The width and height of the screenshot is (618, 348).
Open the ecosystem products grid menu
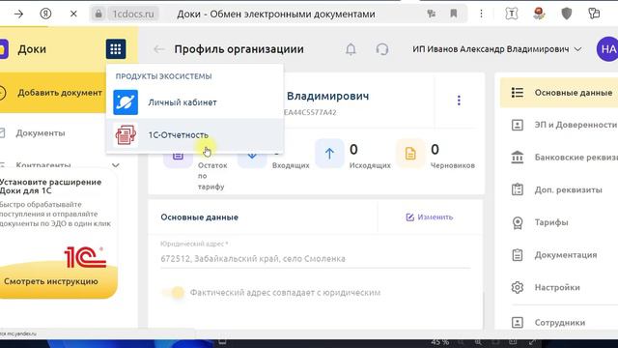[x=116, y=49]
